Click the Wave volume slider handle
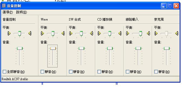 (x=53, y=48)
